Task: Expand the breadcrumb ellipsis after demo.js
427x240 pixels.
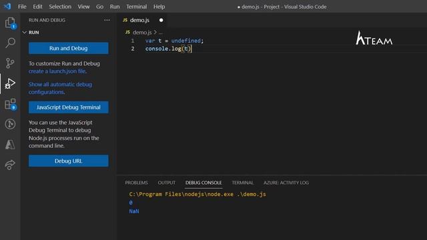Action: tap(161, 33)
